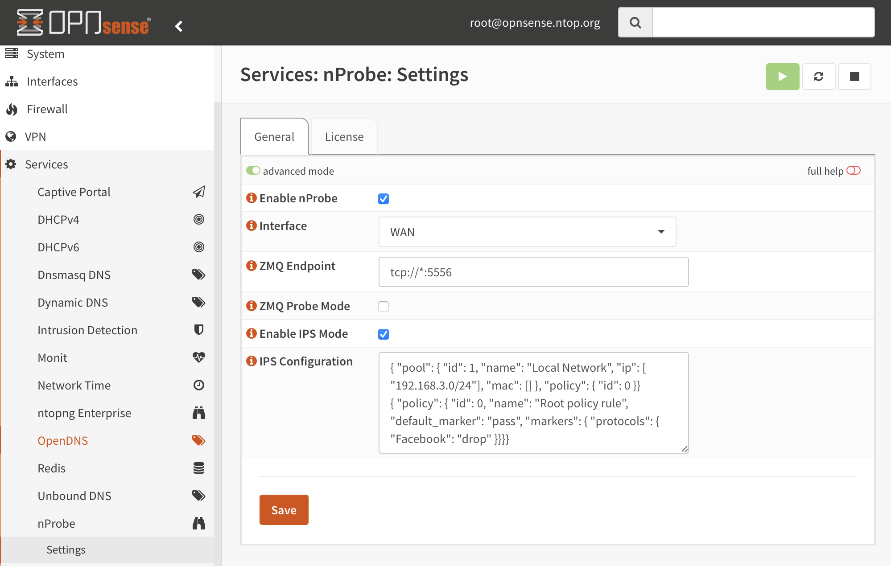Click the Dnsmasq DNS tags icon
Screen dimensions: 891x566
pyautogui.click(x=199, y=275)
